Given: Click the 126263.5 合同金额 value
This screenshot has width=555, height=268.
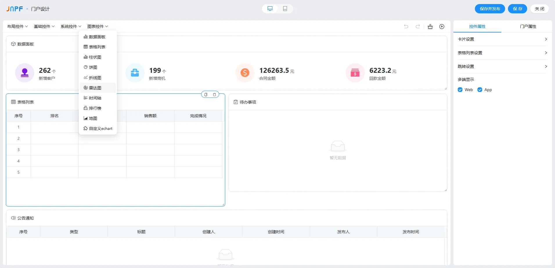Looking at the screenshot, I should (x=274, y=70).
